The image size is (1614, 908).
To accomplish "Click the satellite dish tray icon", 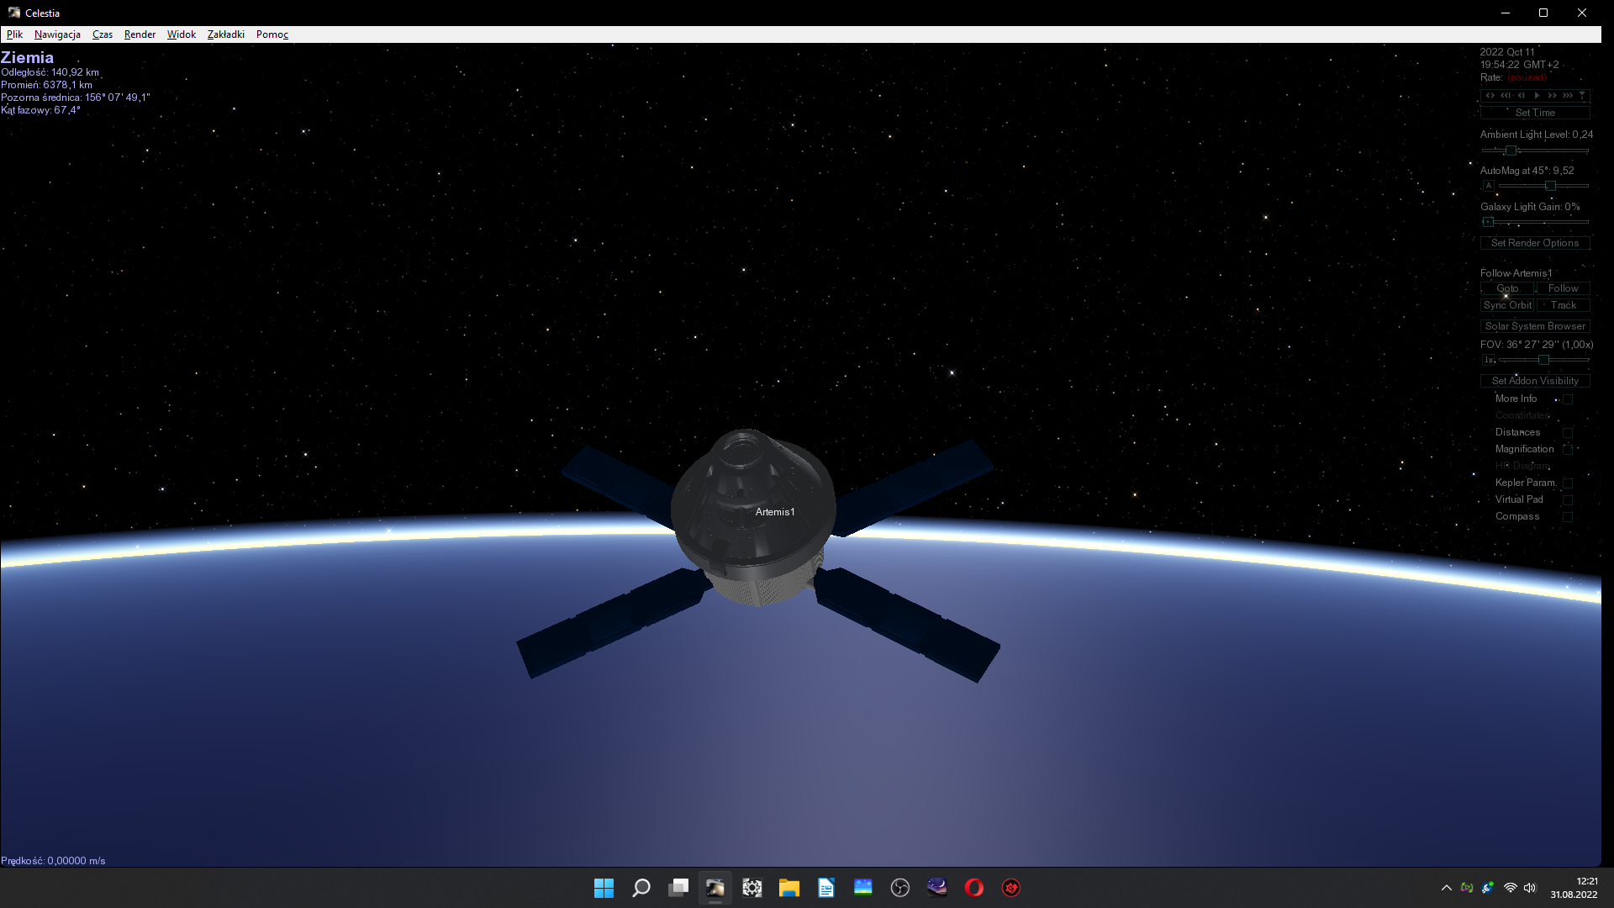I will (1488, 888).
